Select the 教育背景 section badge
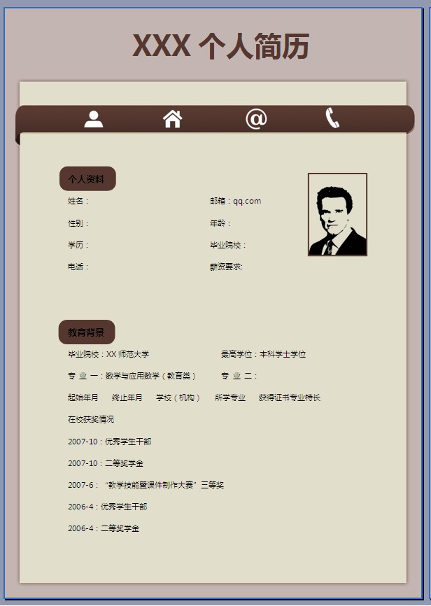Screen dimensions: 431x606 click(87, 332)
